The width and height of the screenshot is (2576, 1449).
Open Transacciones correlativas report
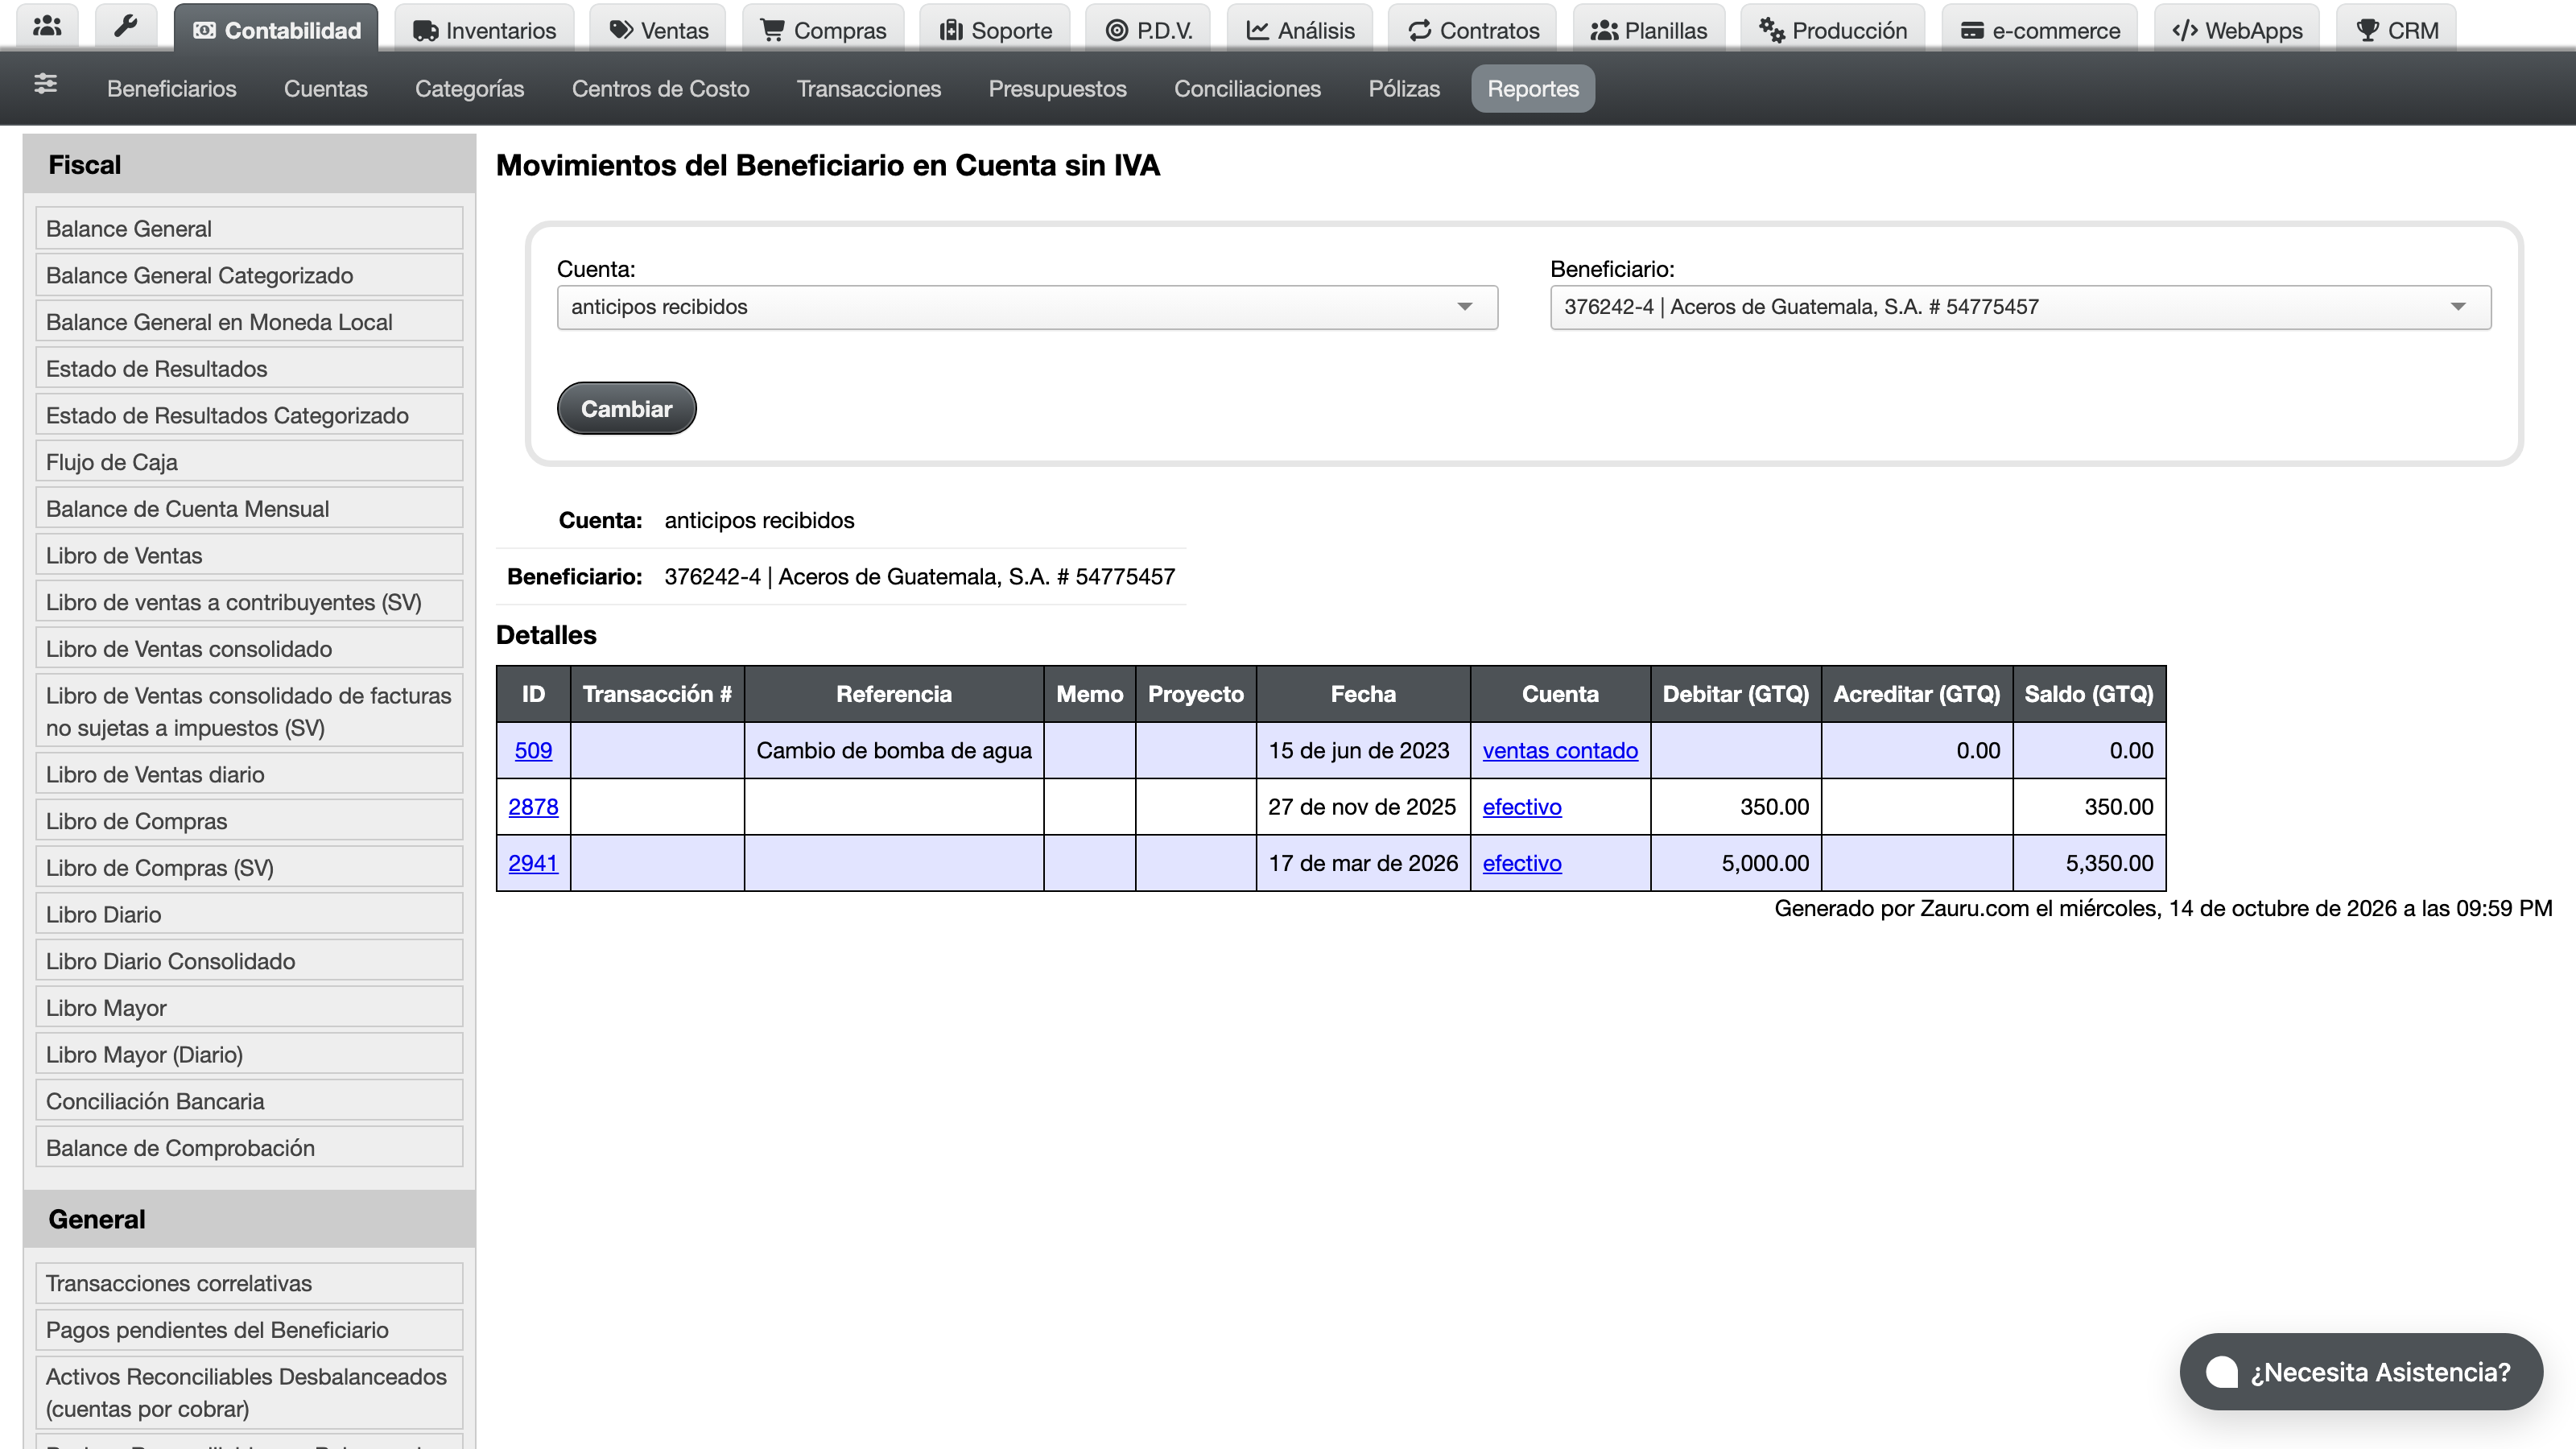pyautogui.click(x=249, y=1283)
